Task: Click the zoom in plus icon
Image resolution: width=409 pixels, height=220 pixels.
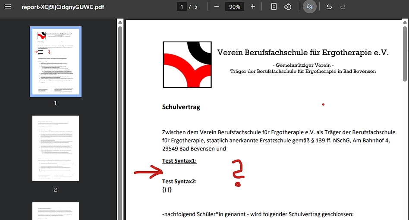Action: [x=253, y=7]
